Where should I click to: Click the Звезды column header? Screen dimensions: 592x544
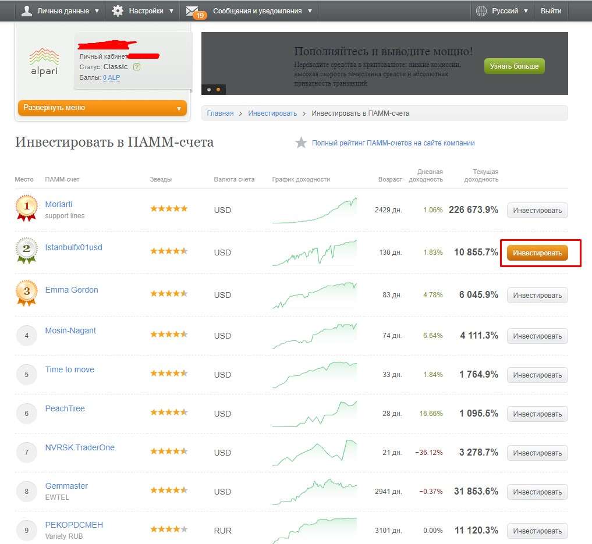(x=161, y=179)
